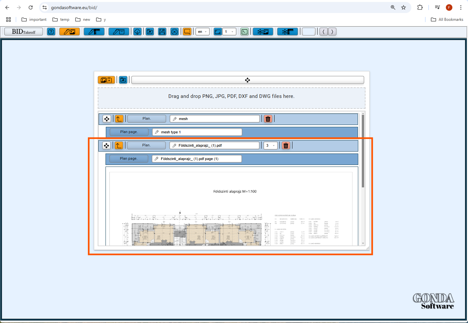Screen dimensions: 468x323
Task: Click the BID Takeoff logo button
Action: (23, 32)
